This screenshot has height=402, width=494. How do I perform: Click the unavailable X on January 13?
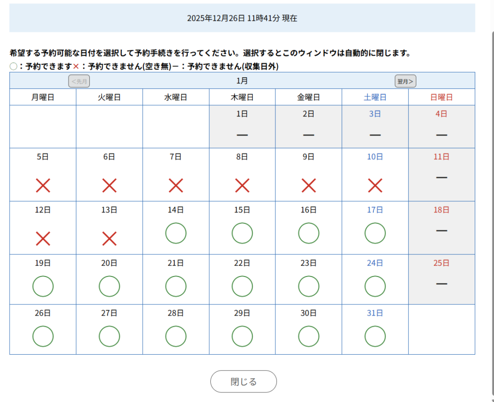click(110, 238)
